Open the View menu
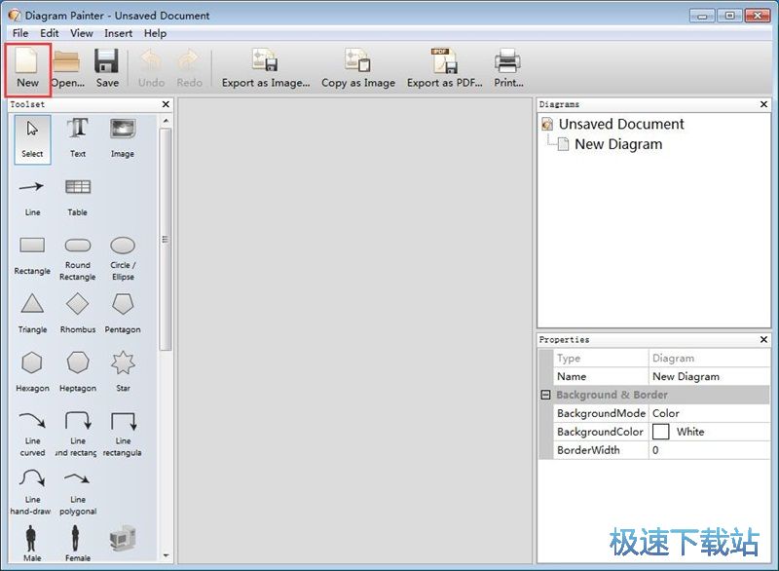 (82, 33)
